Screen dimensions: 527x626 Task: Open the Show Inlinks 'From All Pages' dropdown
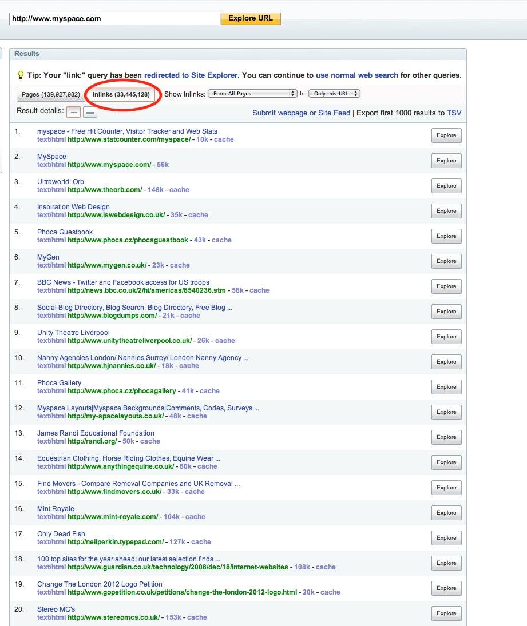[x=252, y=93]
